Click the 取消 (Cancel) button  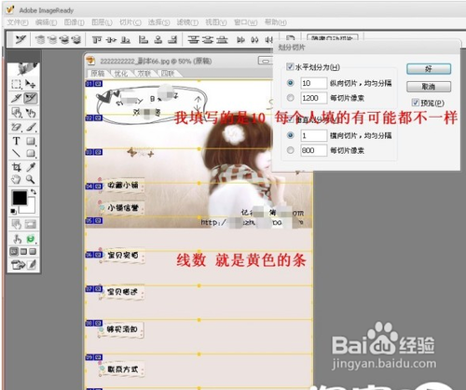tap(429, 87)
